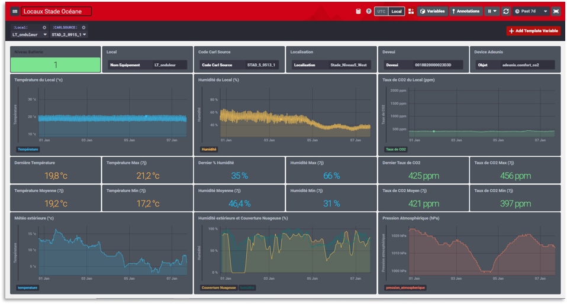Screen dimensions: 567x304
Task: Select the 21,2 °c Température Max value
Action: point(148,176)
